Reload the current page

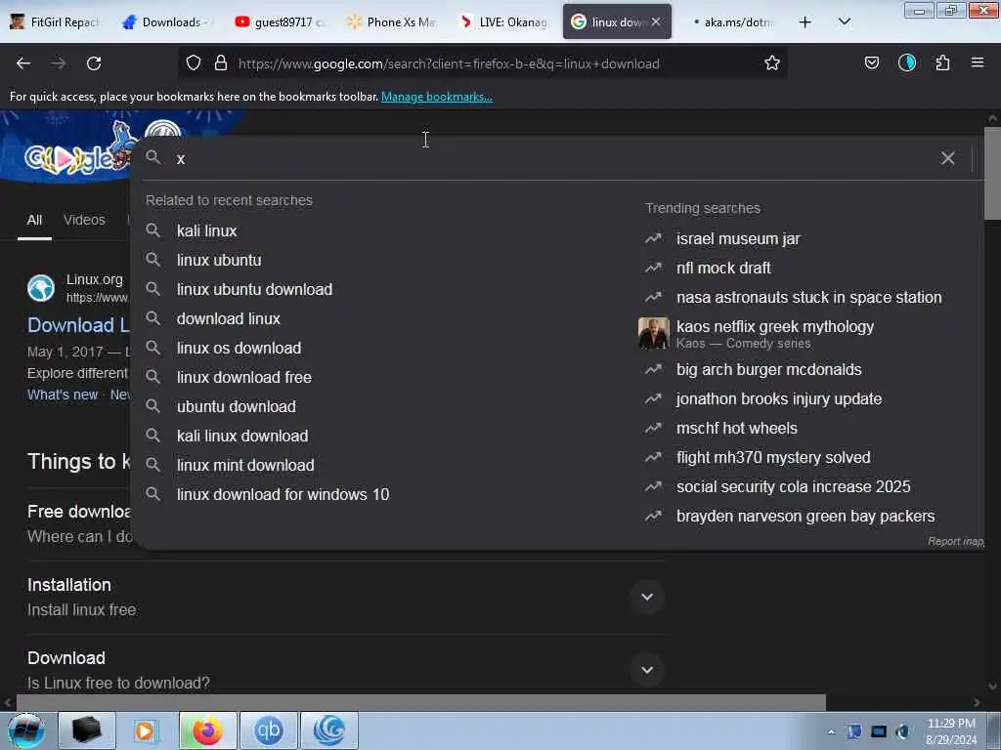tap(94, 63)
